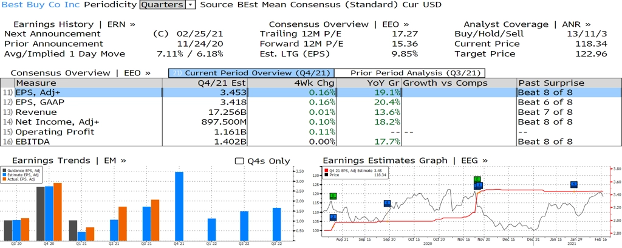The height and width of the screenshot is (248, 622).
Task: Click Price black legend swatch
Action: tap(326, 174)
